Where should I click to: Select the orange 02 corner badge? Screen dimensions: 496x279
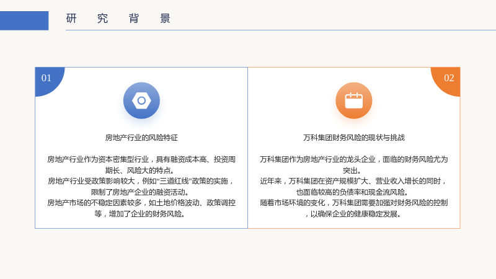[446, 81]
